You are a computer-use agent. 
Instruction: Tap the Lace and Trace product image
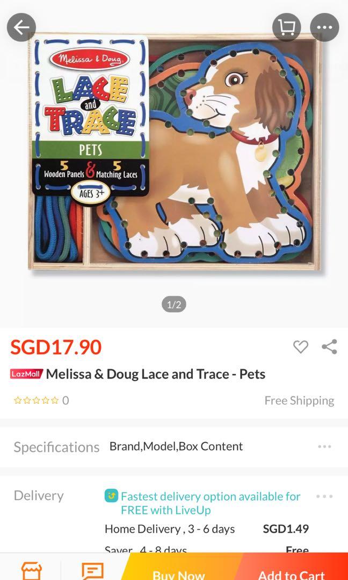pos(174,151)
